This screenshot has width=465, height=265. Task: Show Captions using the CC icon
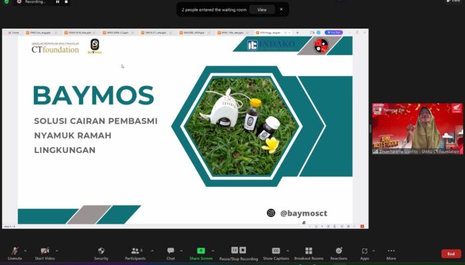pos(276,250)
